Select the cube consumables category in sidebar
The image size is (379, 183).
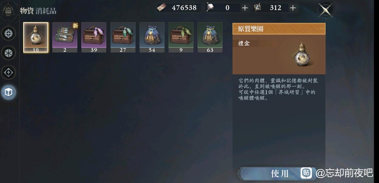pyautogui.click(x=8, y=93)
